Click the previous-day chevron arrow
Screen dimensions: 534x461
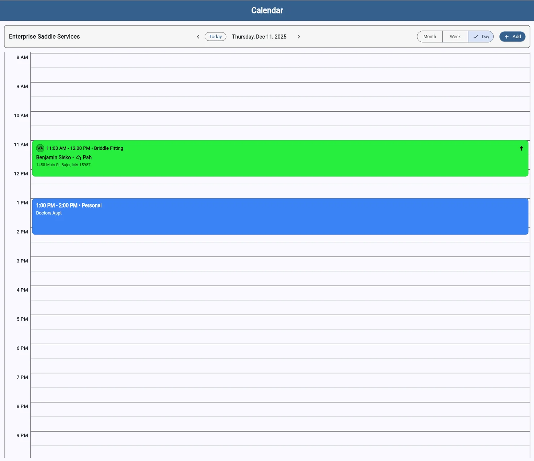pos(198,36)
